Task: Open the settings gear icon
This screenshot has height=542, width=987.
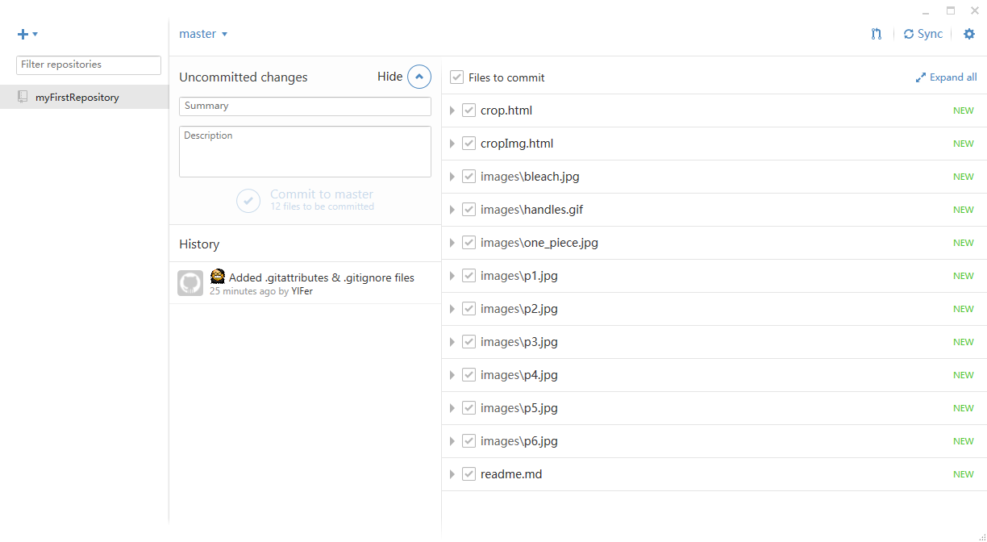Action: [969, 34]
